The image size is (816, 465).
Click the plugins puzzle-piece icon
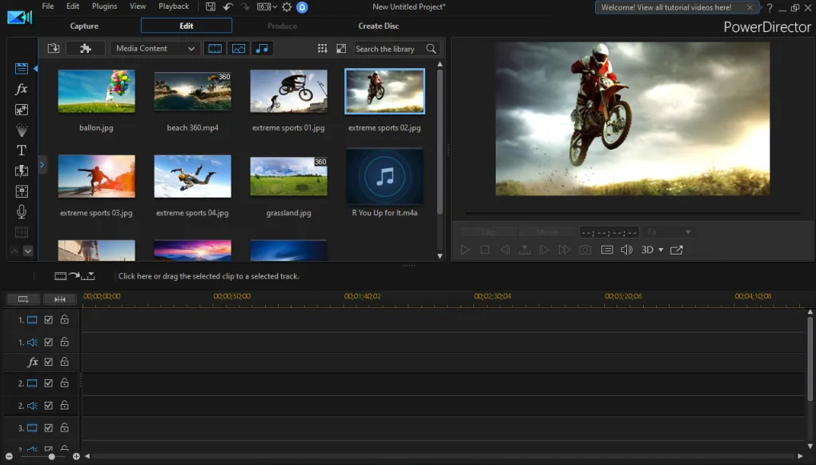(x=86, y=49)
